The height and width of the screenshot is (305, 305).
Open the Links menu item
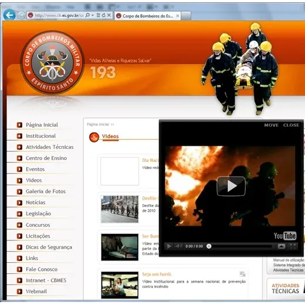[x=32, y=258]
